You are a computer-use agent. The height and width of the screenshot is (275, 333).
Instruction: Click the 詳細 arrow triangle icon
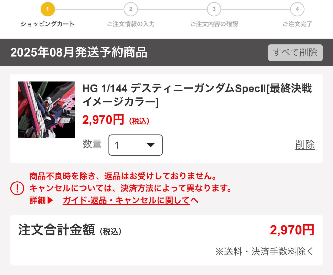click(x=50, y=200)
